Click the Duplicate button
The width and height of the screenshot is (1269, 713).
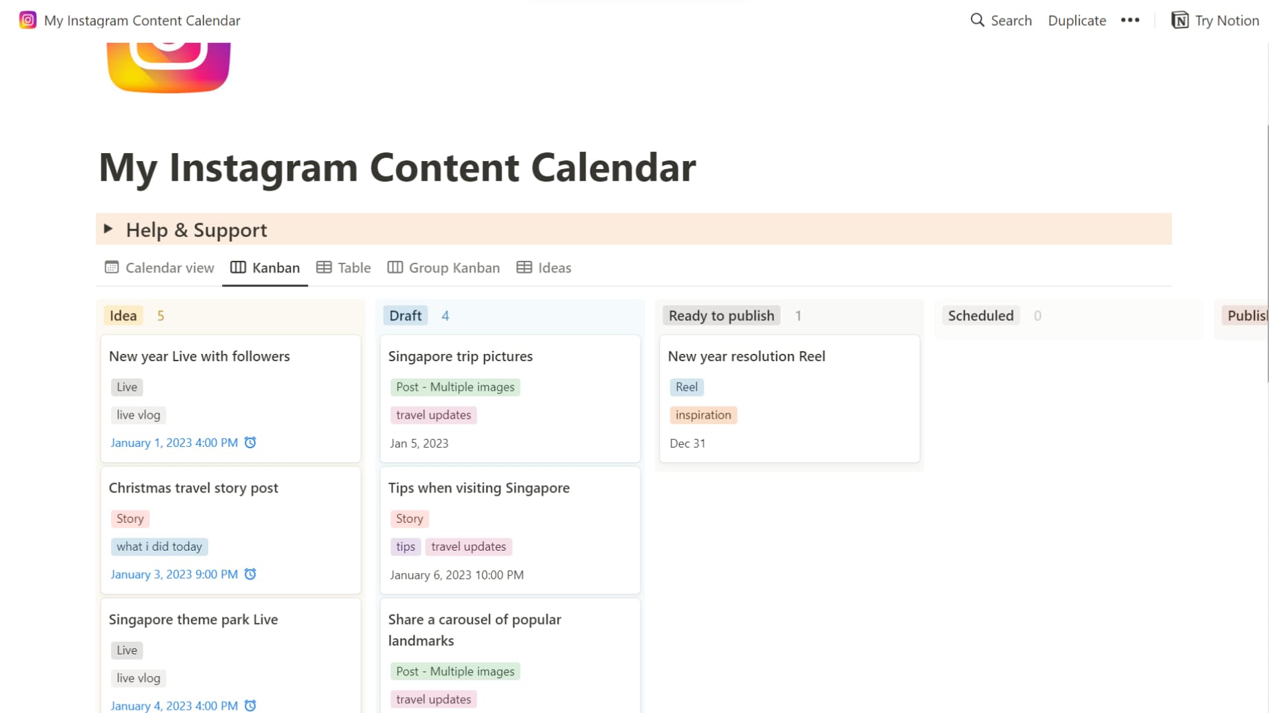[x=1077, y=20]
